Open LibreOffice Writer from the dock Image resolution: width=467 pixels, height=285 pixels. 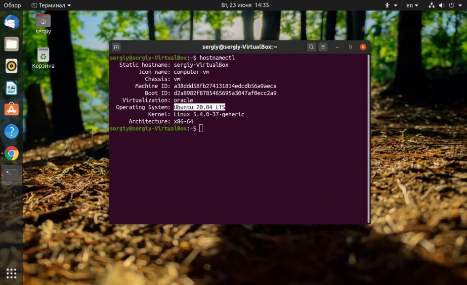[12, 88]
